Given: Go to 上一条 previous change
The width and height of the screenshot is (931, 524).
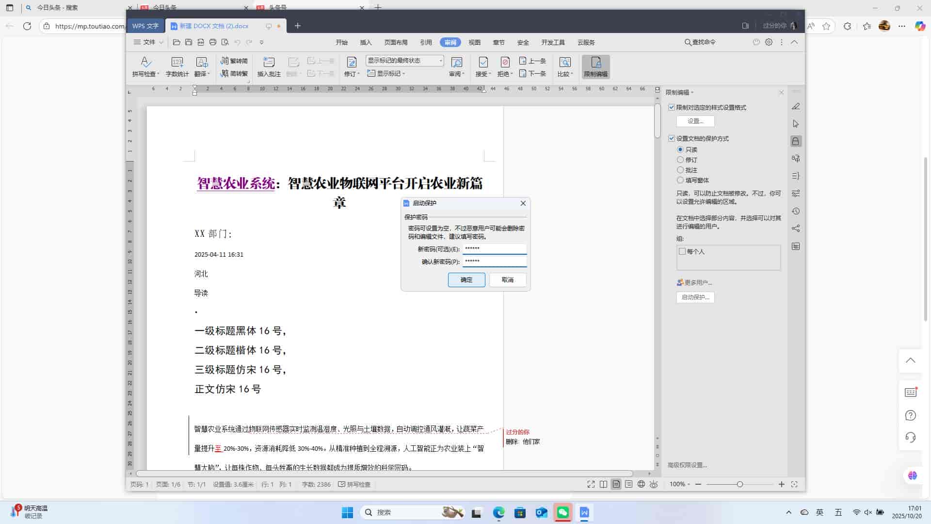Looking at the screenshot, I should click(532, 61).
